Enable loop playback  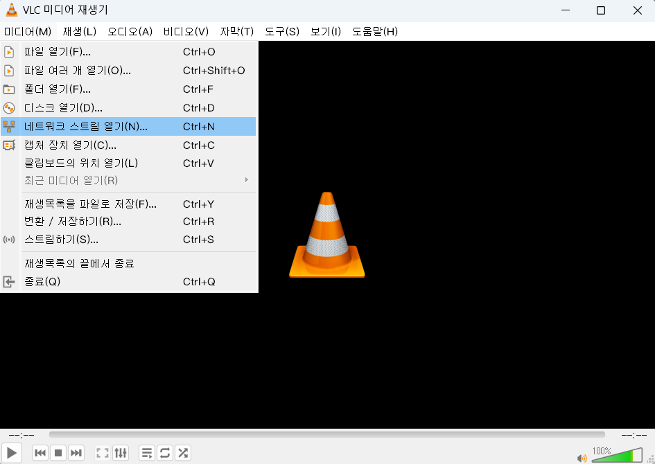pos(165,453)
